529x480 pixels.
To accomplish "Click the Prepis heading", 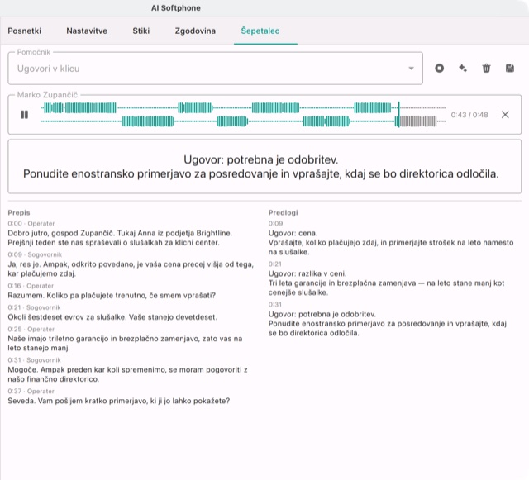I will tap(19, 212).
